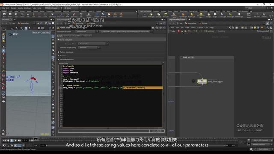
Task: Select the Camera shelf tool
Action: pos(145,15)
